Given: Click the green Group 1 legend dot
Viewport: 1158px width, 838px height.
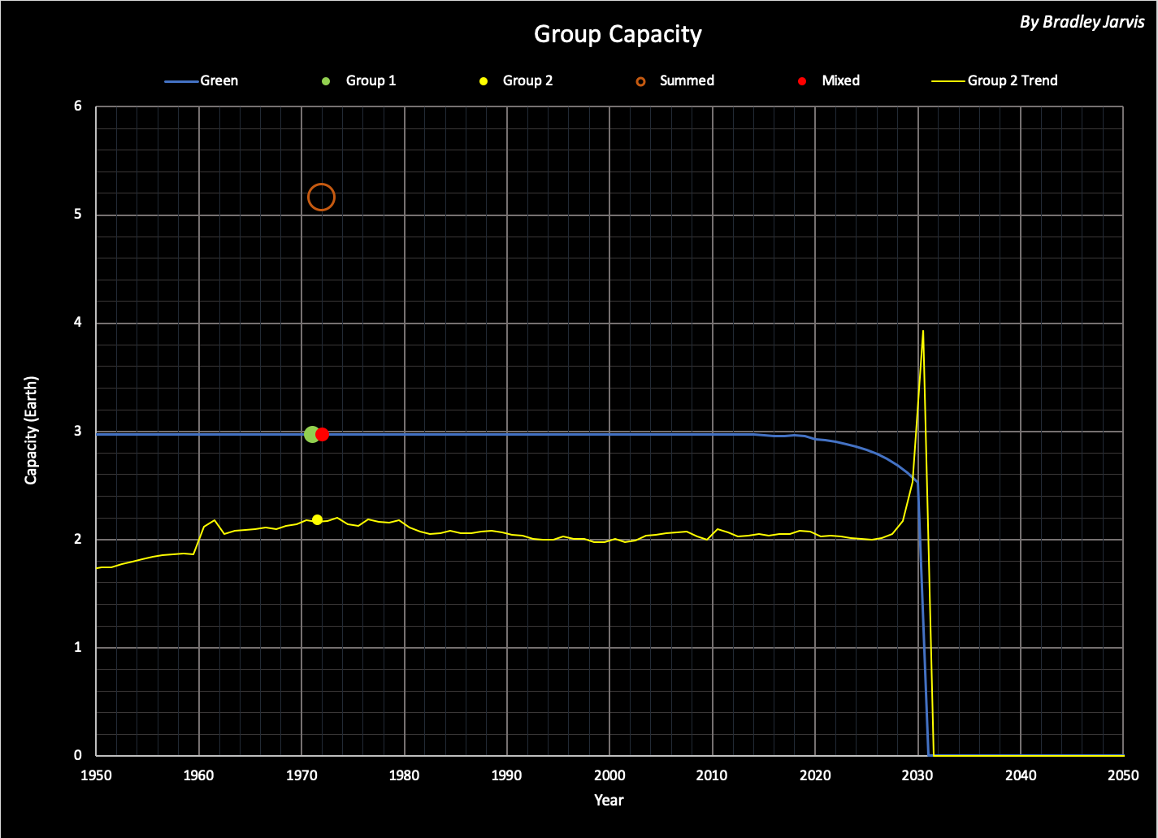Looking at the screenshot, I should tap(325, 80).
